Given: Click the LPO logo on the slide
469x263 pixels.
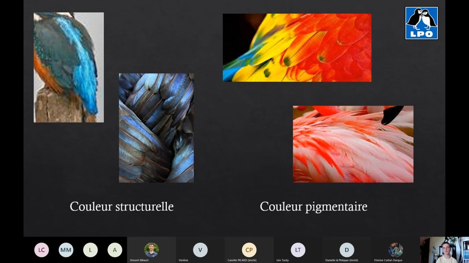Looking at the screenshot, I should [x=421, y=23].
